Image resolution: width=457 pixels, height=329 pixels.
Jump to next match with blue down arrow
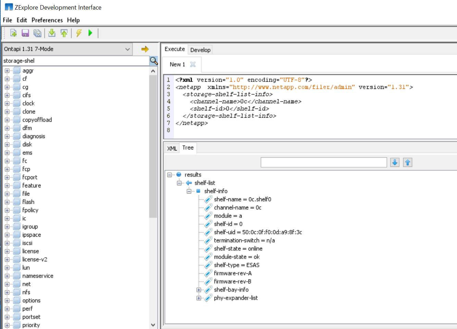click(x=395, y=162)
